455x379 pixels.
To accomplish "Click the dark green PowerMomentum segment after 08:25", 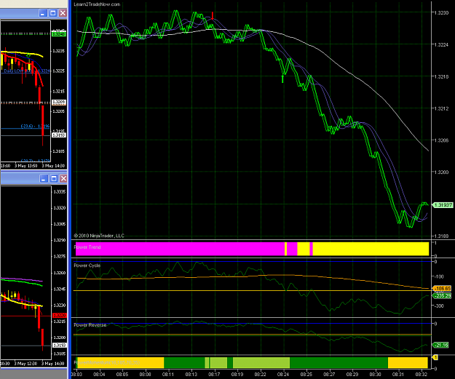I will tap(339, 363).
